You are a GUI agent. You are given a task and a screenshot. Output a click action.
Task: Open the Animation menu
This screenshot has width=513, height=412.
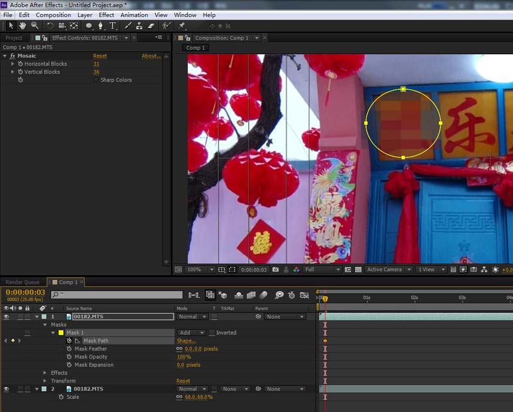pos(134,15)
